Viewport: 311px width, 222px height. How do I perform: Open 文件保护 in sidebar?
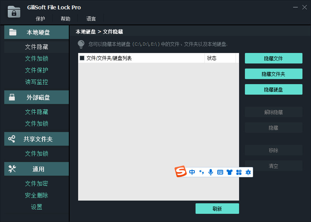(37, 70)
